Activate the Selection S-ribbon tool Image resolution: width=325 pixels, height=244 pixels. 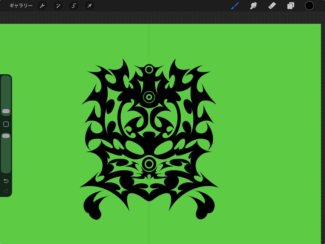pyautogui.click(x=74, y=6)
